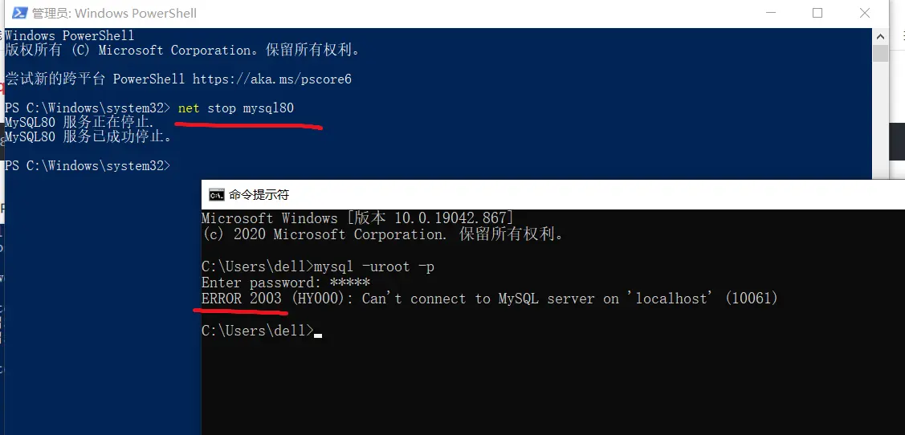Click the PowerShell scrollbar up arrow
905x435 pixels.
[880, 36]
